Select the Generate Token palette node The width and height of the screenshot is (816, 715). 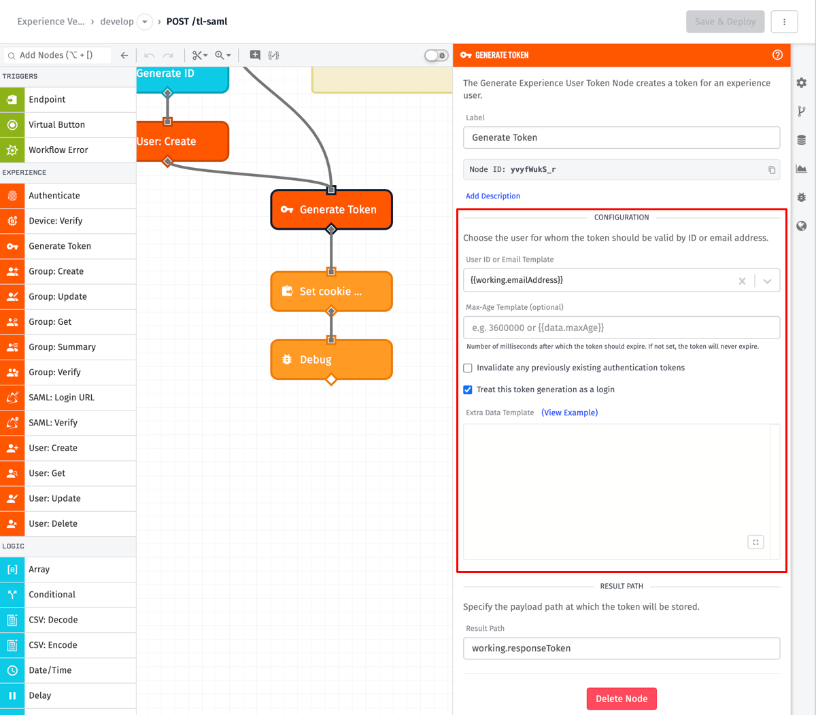[68, 245]
